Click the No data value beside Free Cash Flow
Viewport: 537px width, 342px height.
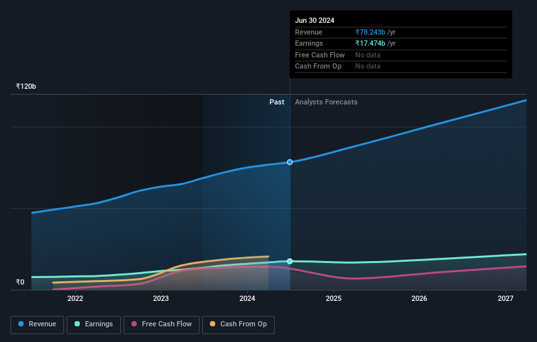click(x=368, y=55)
